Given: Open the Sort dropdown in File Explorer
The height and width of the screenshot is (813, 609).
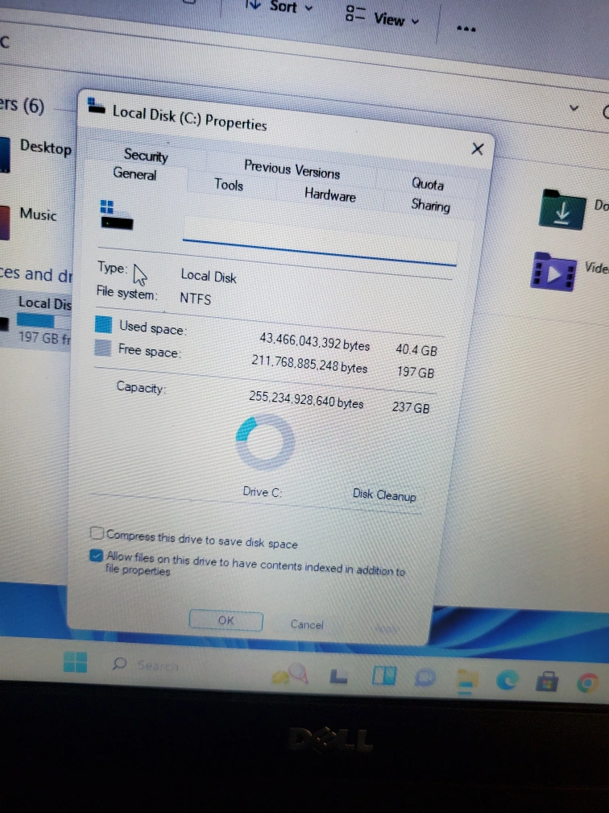Looking at the screenshot, I should pos(280,6).
